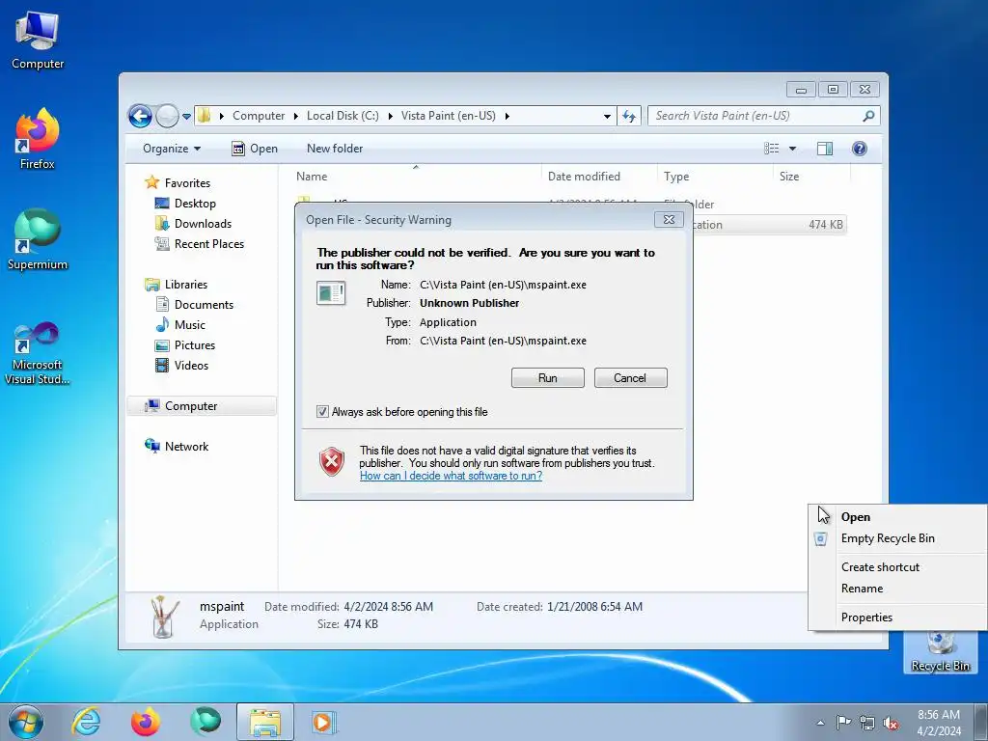Select Favorites in navigation pane
The width and height of the screenshot is (988, 741).
pos(187,182)
